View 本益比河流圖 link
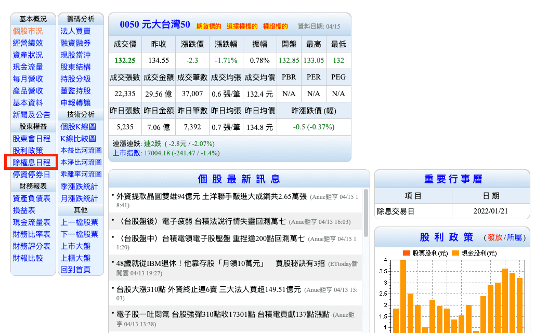 [81, 150]
